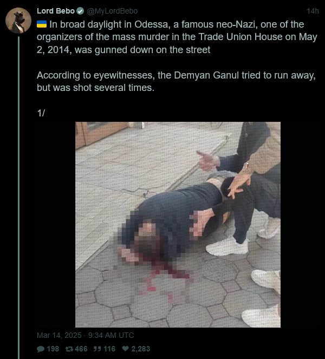Click the thread connector line

pyautogui.click(x=19, y=197)
